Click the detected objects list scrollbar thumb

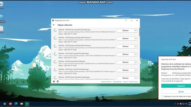(139, 32)
